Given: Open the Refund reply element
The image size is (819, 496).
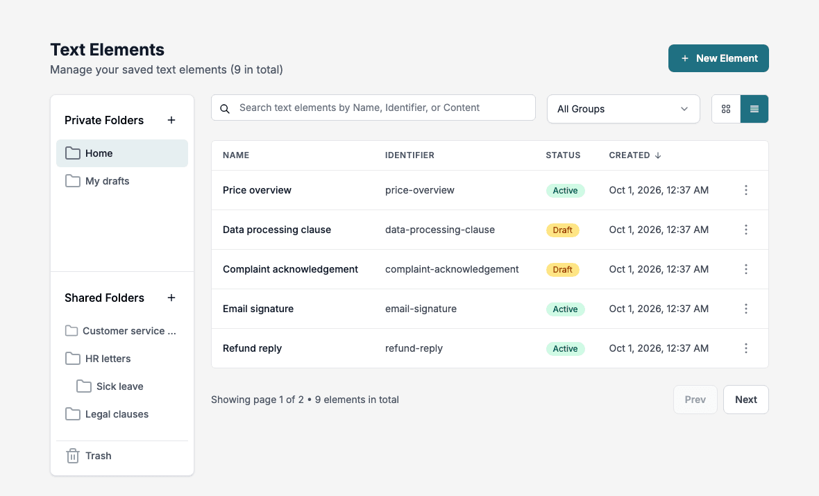Looking at the screenshot, I should click(252, 348).
